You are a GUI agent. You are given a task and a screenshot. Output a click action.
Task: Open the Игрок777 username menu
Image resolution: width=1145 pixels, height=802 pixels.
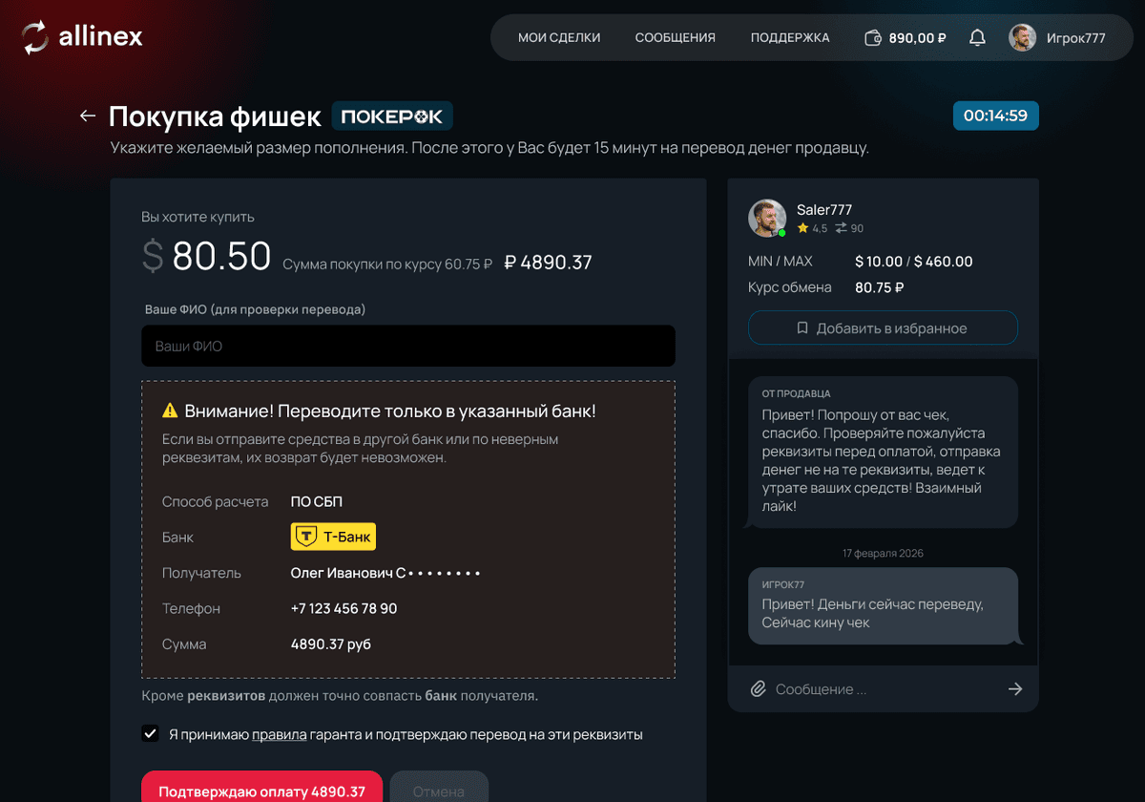point(1076,38)
